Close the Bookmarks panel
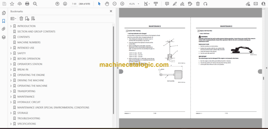This screenshot has height=129, width=268. point(111,11)
